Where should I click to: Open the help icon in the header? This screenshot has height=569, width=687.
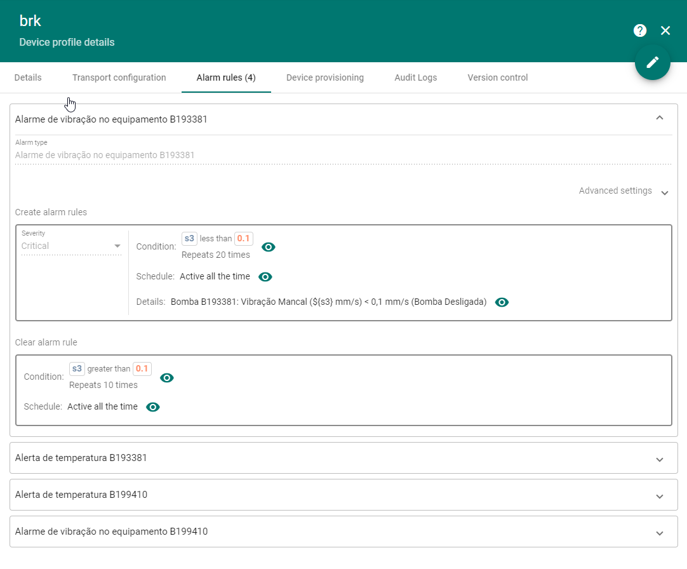click(639, 30)
